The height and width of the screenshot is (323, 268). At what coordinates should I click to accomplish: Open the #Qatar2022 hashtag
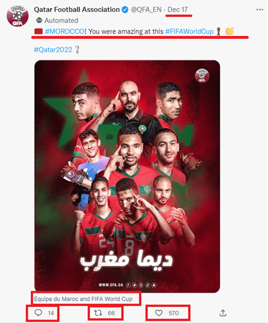(53, 50)
